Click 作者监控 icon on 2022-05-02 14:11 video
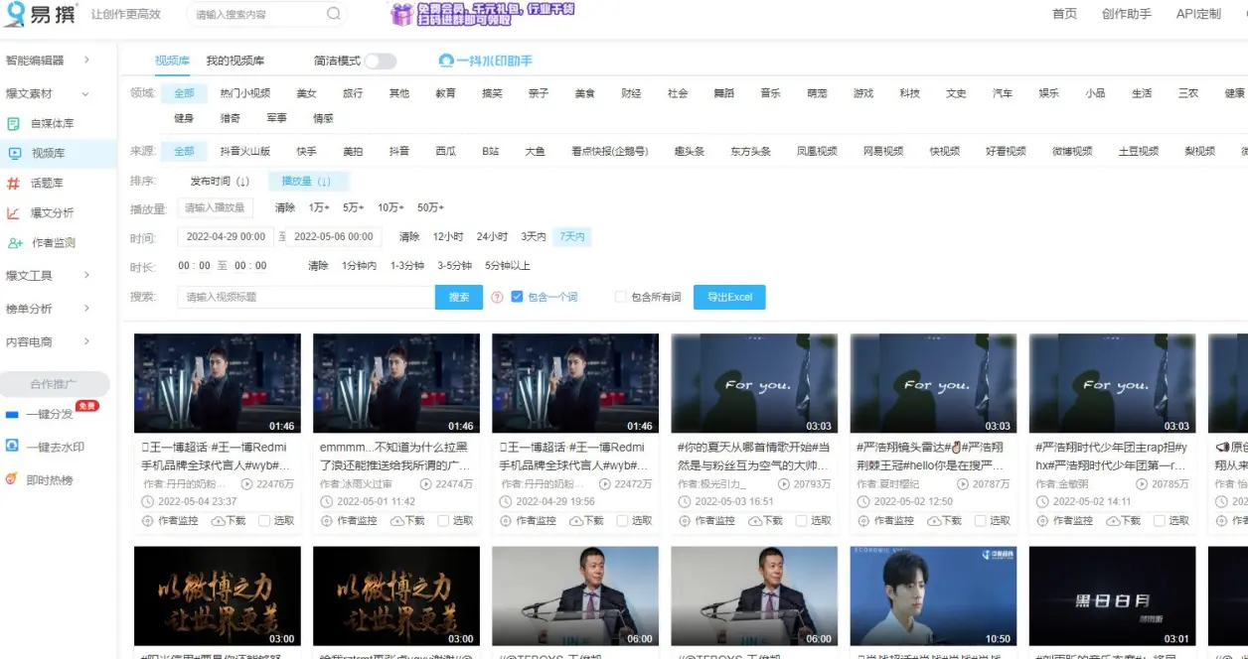 1042,520
